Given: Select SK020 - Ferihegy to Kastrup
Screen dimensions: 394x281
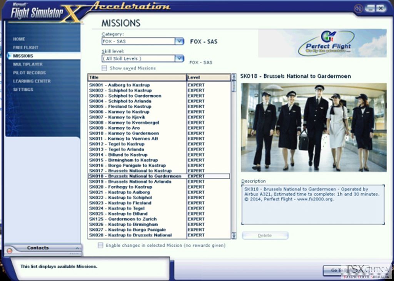Looking at the screenshot, I should click(159, 187).
